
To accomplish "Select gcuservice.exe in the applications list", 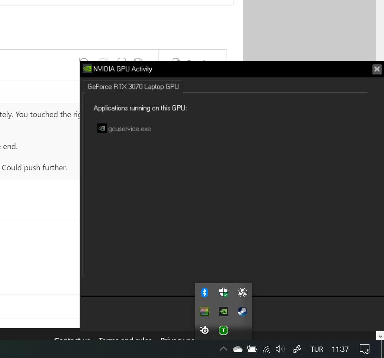I will pos(129,129).
